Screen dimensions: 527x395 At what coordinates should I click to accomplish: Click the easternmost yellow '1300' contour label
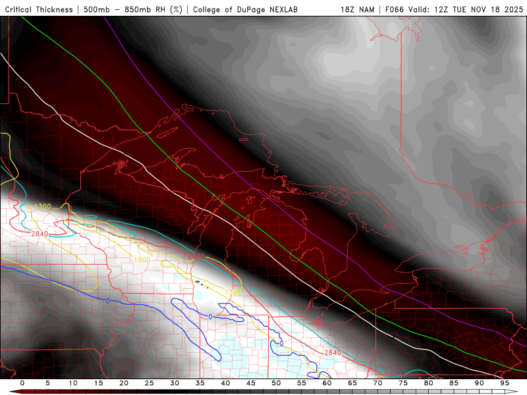click(x=233, y=292)
